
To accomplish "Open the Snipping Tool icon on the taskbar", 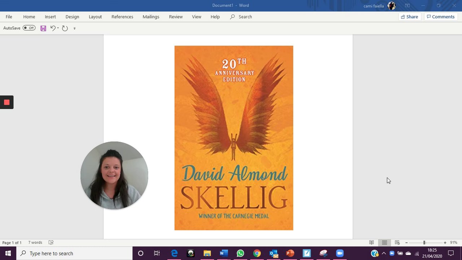I will [323, 253].
